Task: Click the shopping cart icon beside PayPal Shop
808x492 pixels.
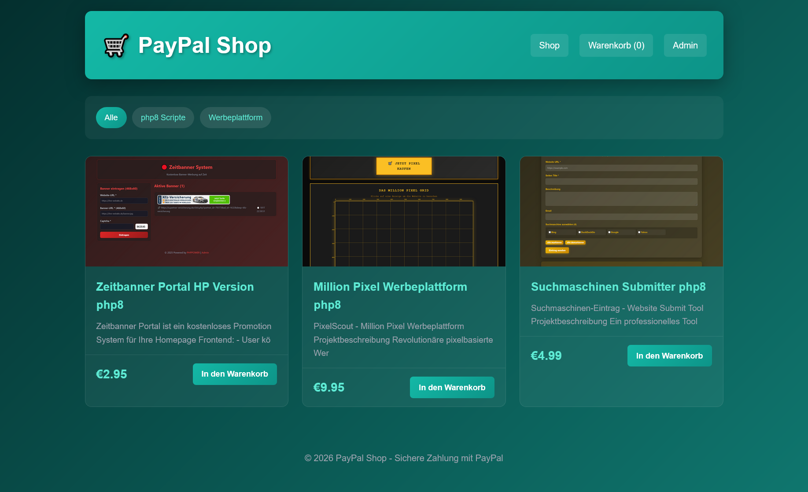Action: tap(115, 45)
